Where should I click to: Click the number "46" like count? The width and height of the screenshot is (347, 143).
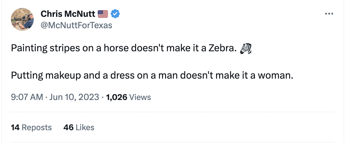click(x=69, y=127)
